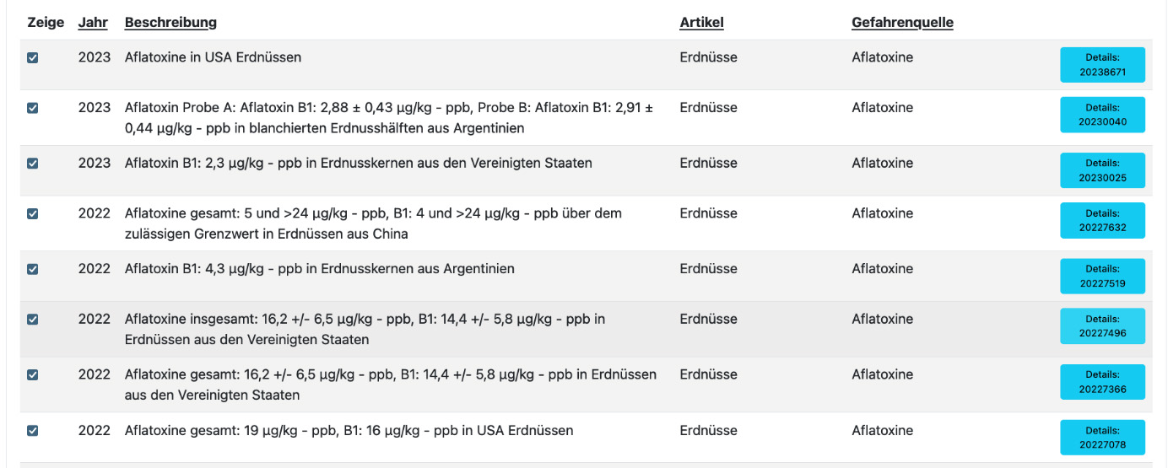Uncheck the checkbox for USA Erdnüssen 2023 row

[33, 58]
